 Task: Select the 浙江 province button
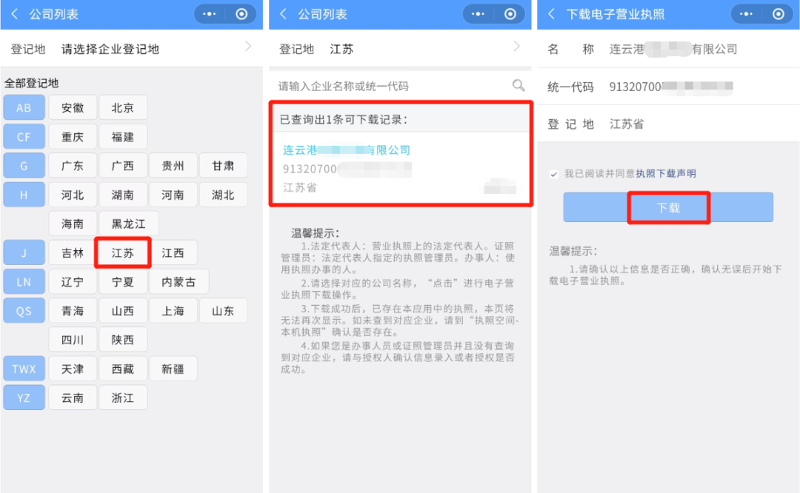click(x=123, y=398)
